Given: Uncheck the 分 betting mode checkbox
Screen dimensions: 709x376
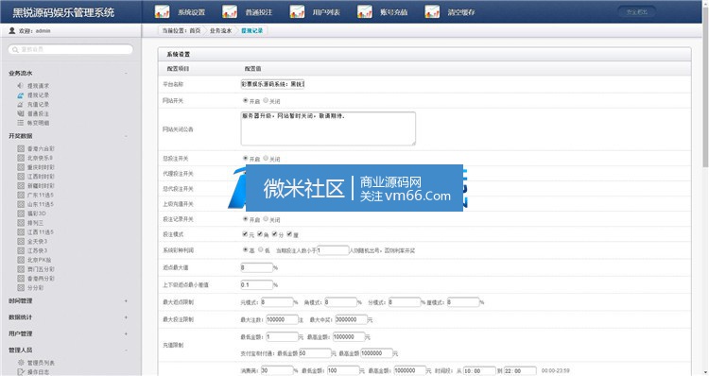Looking at the screenshot, I should tap(274, 233).
